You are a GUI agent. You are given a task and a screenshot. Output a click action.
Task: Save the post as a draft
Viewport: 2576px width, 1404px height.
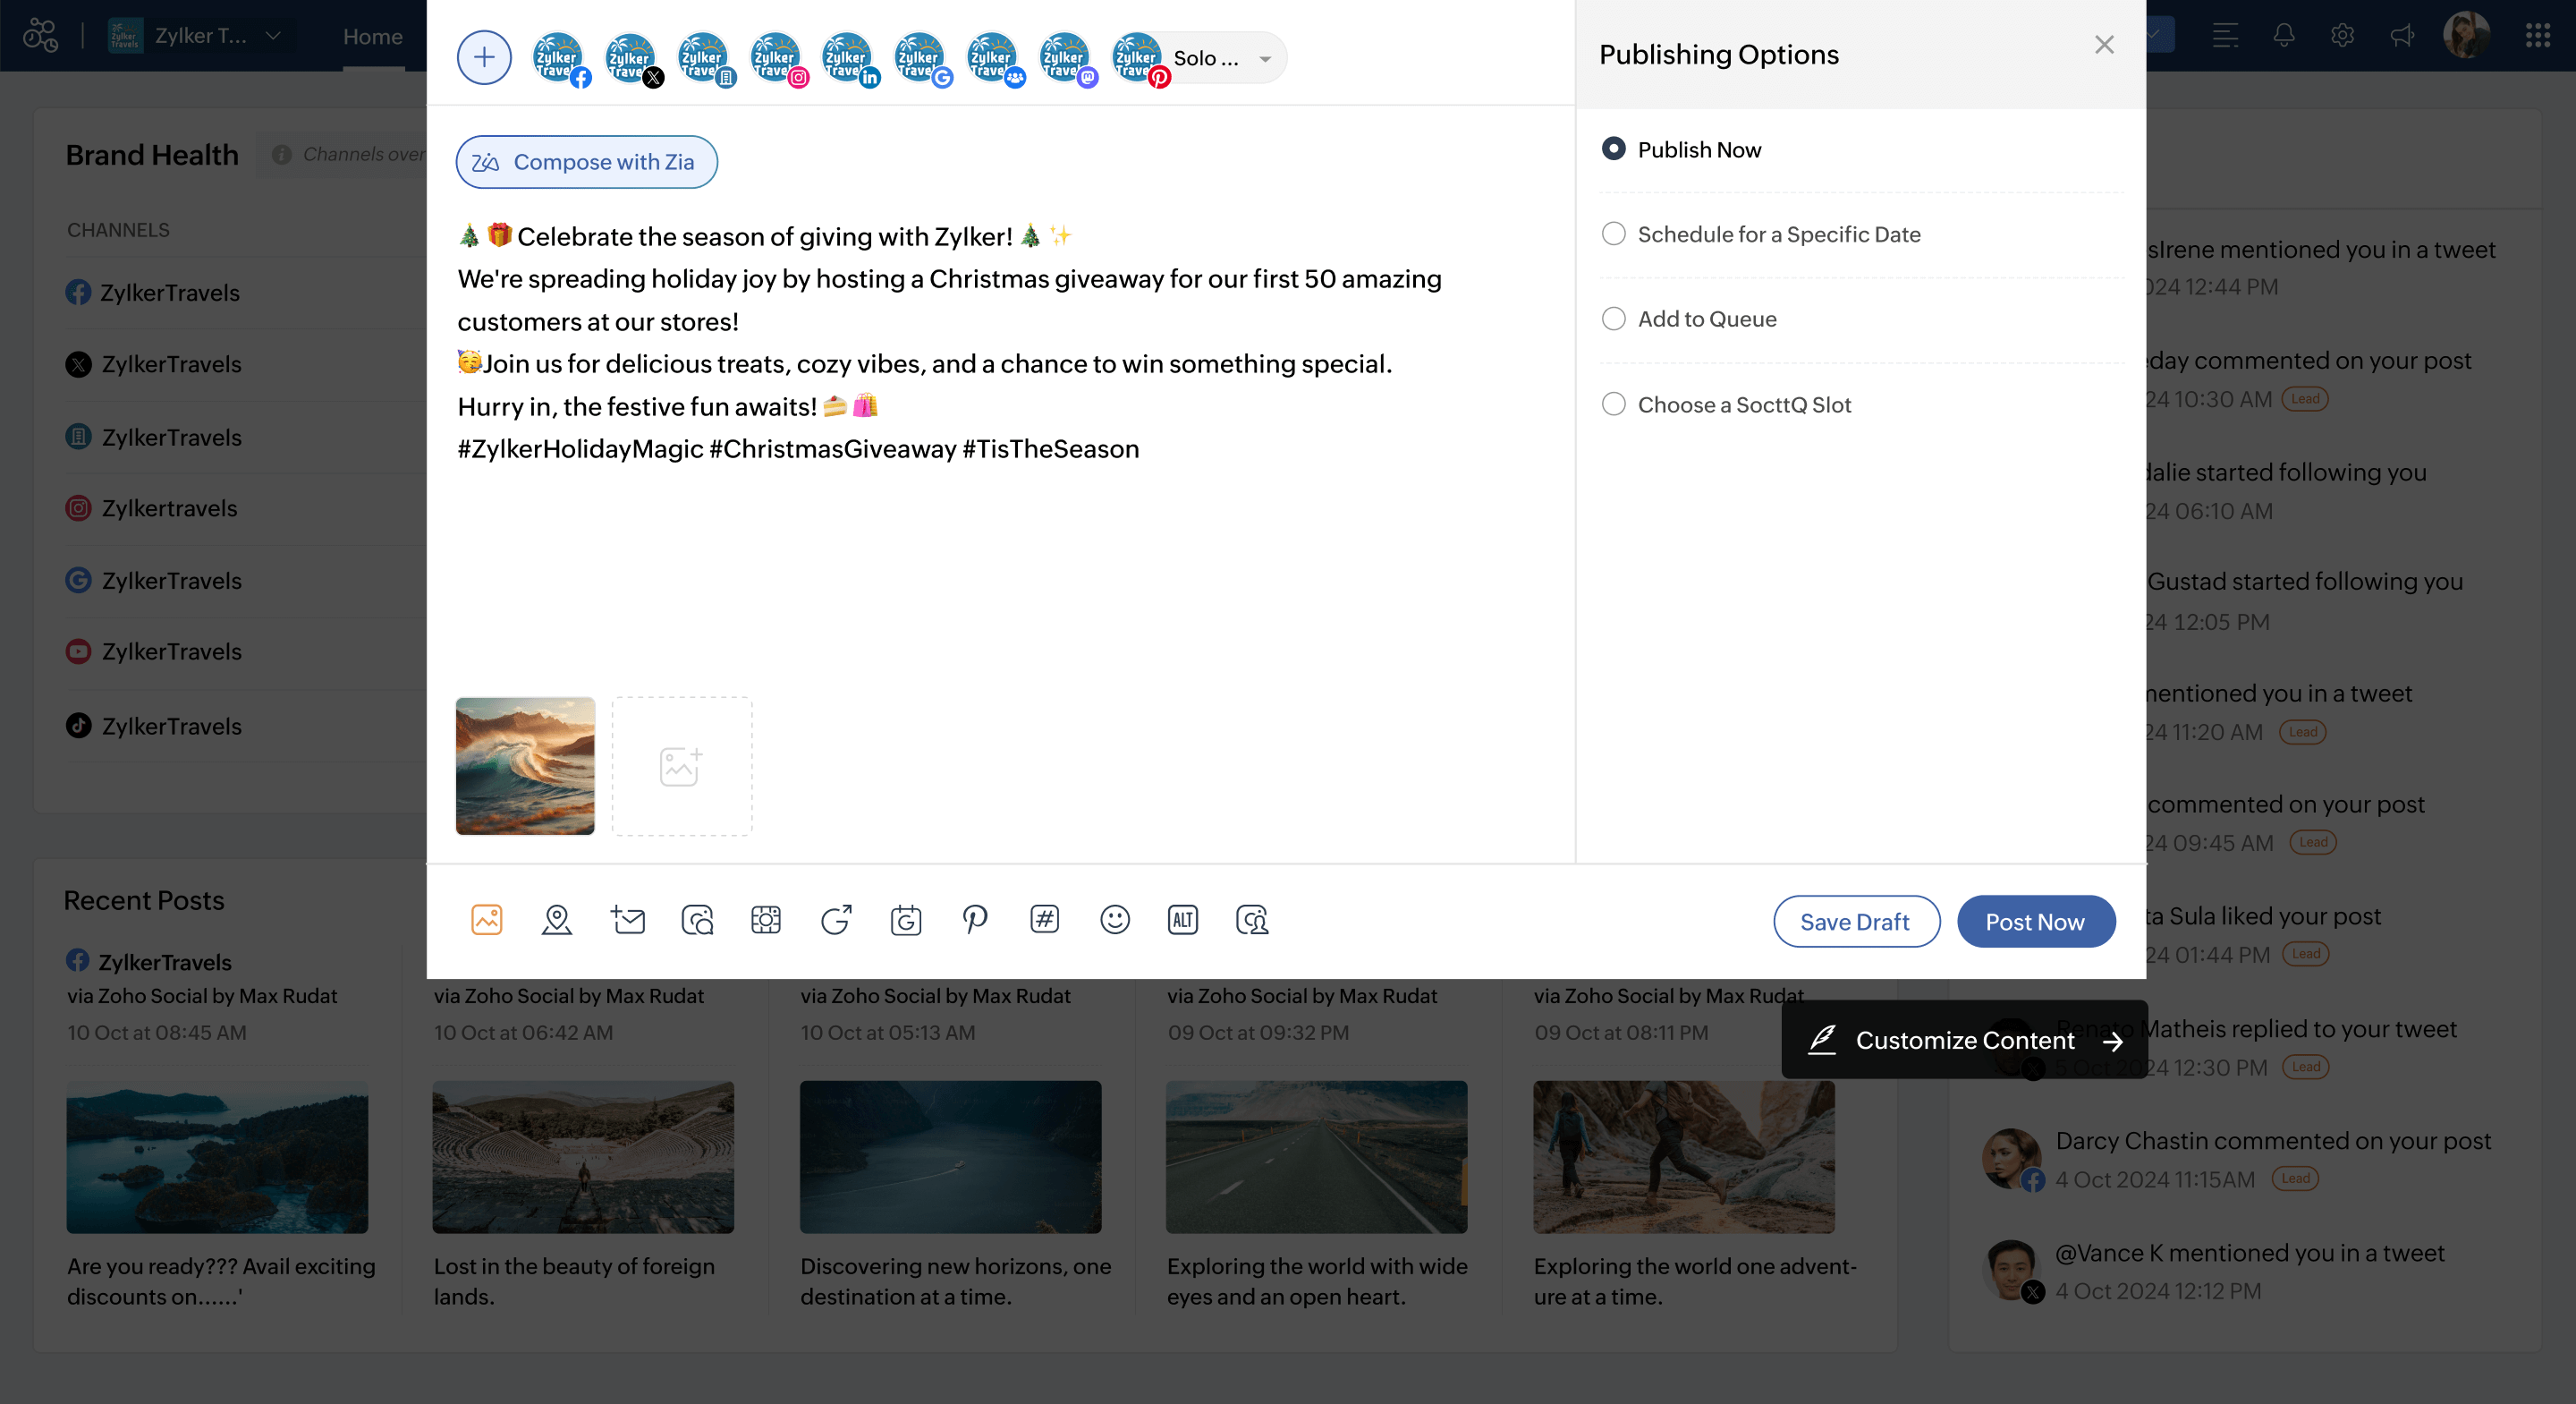coord(1856,921)
